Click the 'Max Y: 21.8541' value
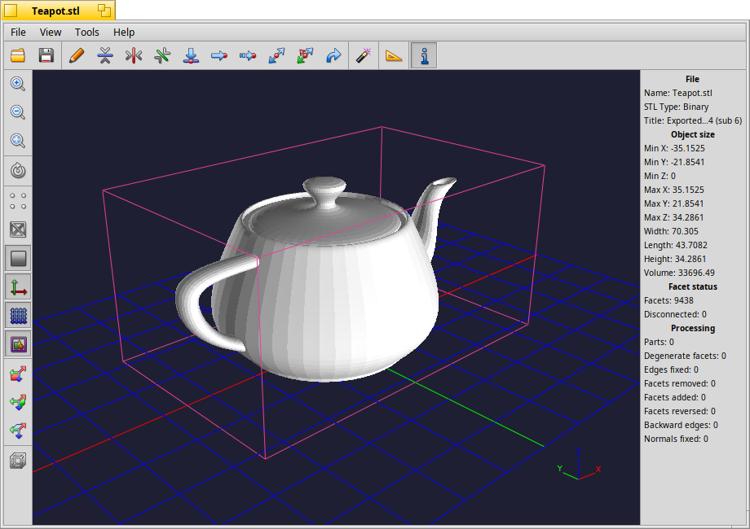This screenshot has width=750, height=529. click(x=673, y=203)
